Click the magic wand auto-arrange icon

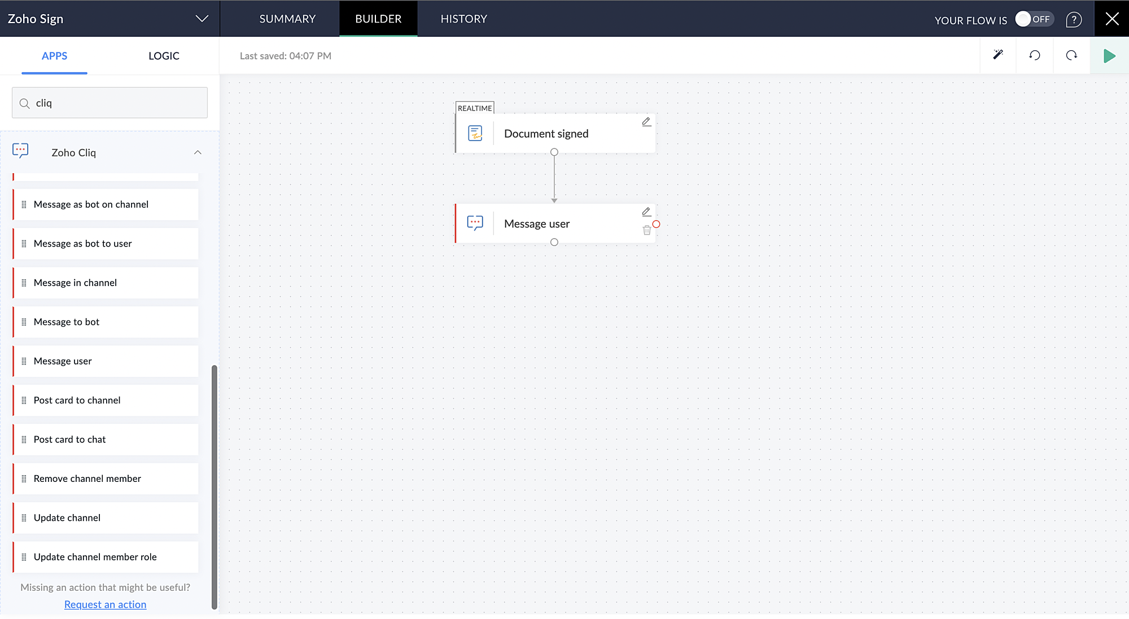998,55
